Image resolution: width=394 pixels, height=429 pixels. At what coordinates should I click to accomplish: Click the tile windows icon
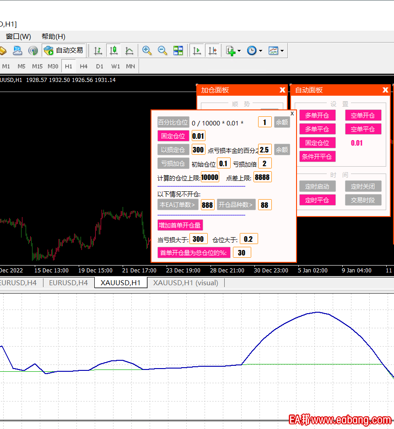[178, 51]
